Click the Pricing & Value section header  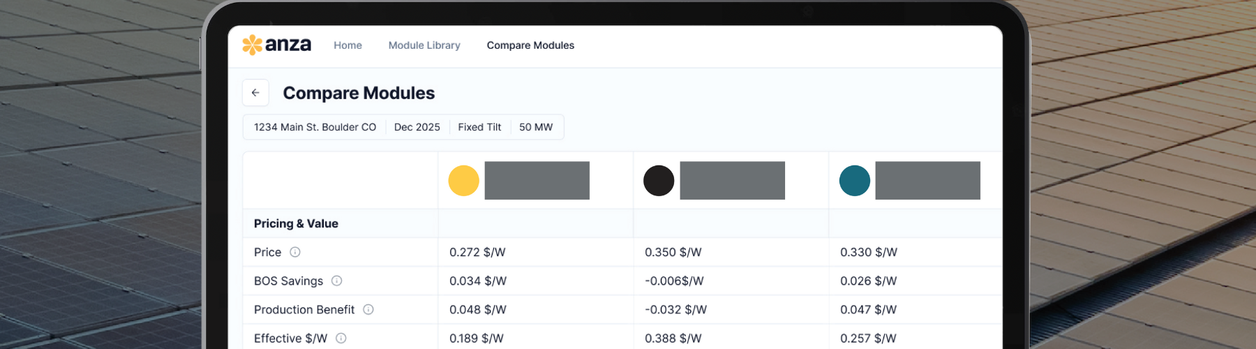click(x=296, y=223)
